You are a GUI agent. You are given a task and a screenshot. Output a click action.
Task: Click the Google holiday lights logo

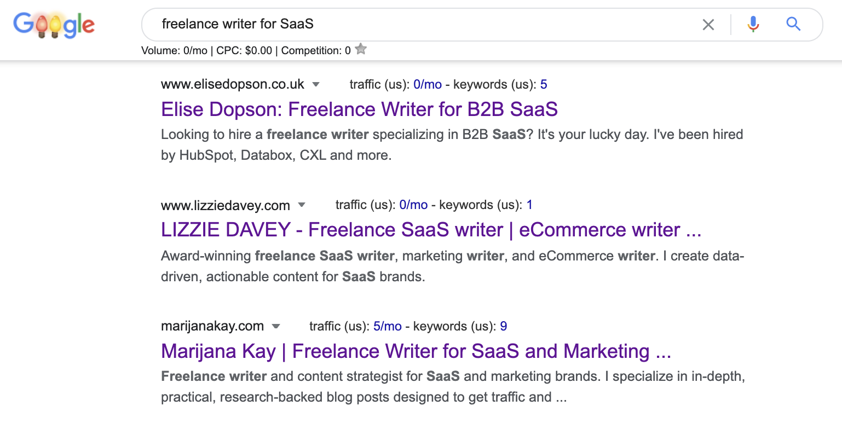(54, 25)
